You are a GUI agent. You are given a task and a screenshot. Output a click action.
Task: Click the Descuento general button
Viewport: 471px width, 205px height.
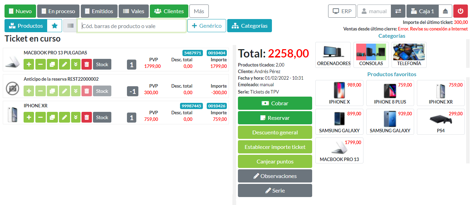(x=275, y=132)
